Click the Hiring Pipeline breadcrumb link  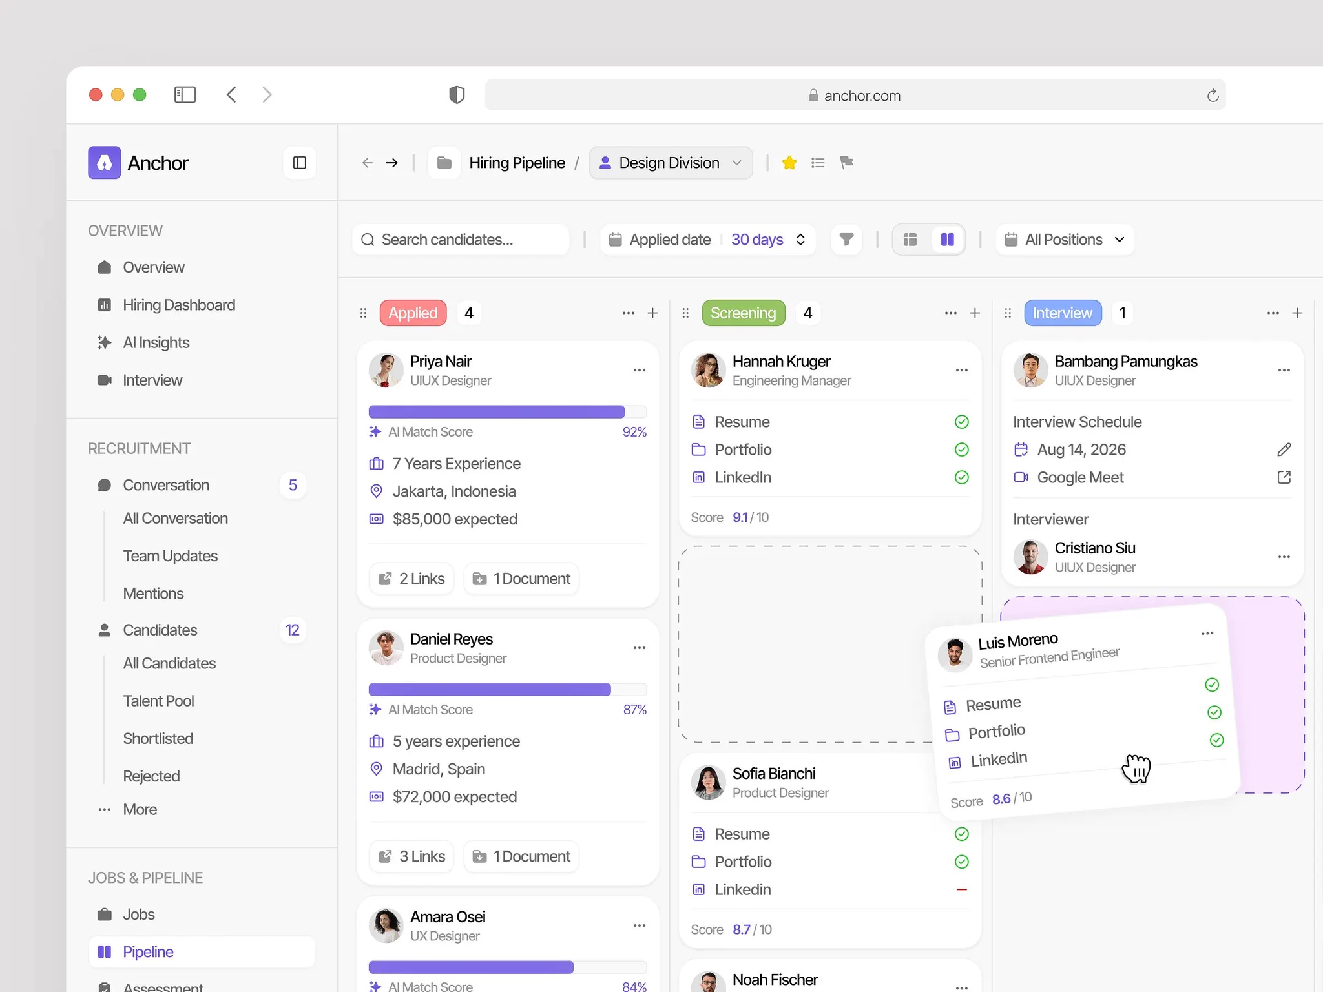(x=517, y=163)
